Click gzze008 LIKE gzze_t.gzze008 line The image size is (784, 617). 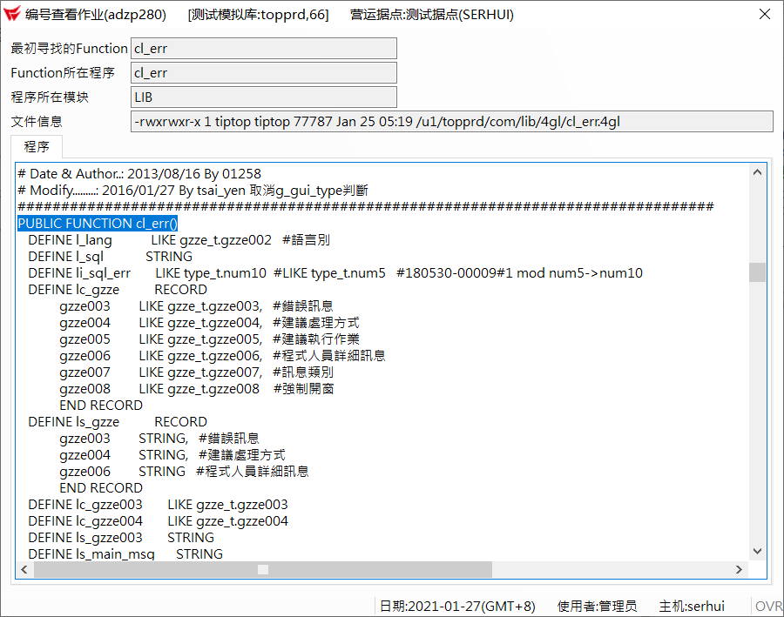tap(197, 388)
